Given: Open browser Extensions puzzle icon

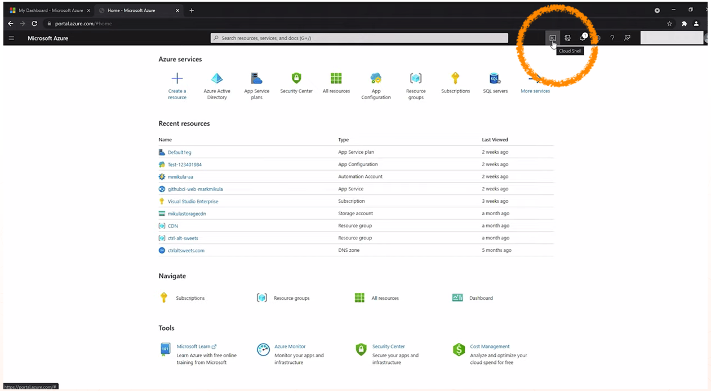Looking at the screenshot, I should coord(684,24).
